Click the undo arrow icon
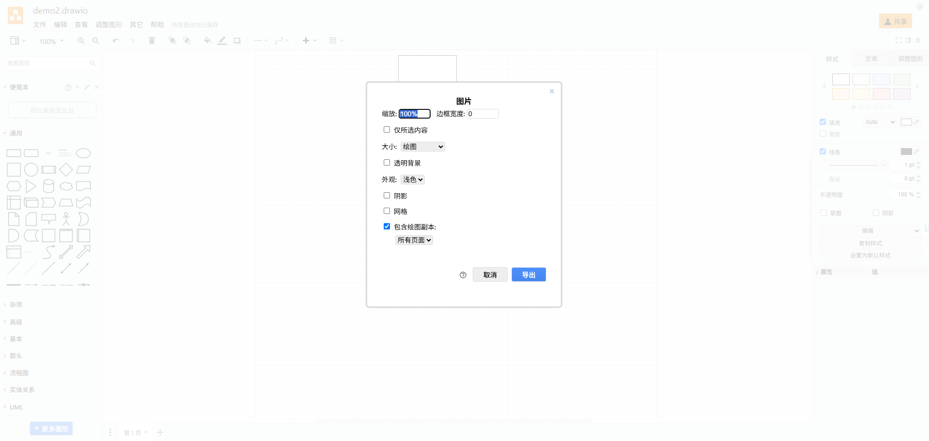Image resolution: width=929 pixels, height=441 pixels. tap(116, 41)
